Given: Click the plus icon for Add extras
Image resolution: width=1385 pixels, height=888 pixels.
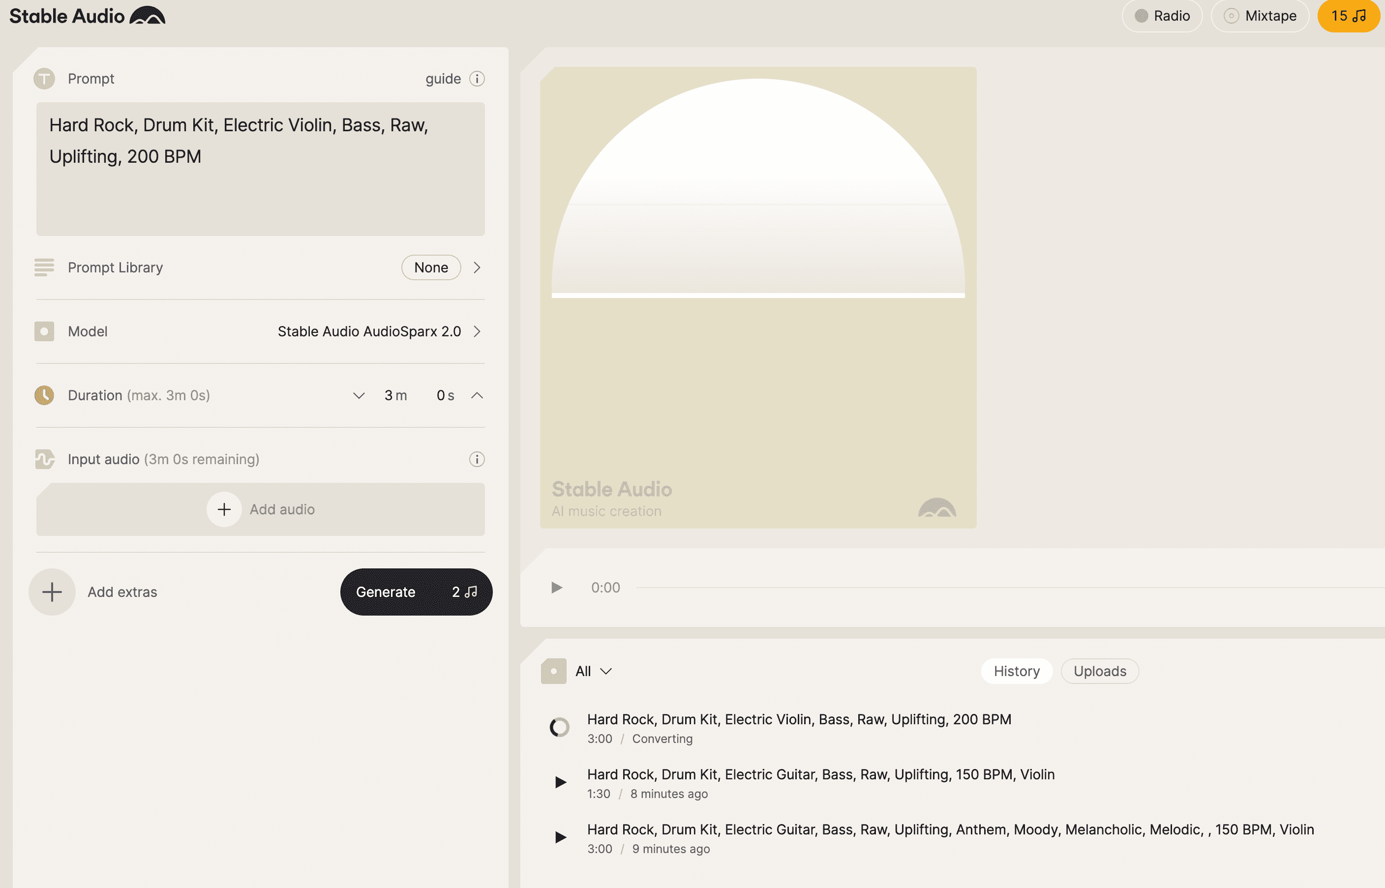Looking at the screenshot, I should coord(52,592).
